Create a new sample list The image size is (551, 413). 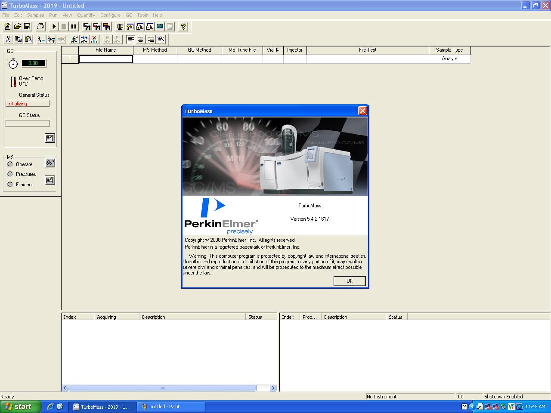point(7,26)
